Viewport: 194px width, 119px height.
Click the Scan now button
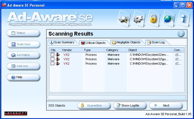click(24, 44)
